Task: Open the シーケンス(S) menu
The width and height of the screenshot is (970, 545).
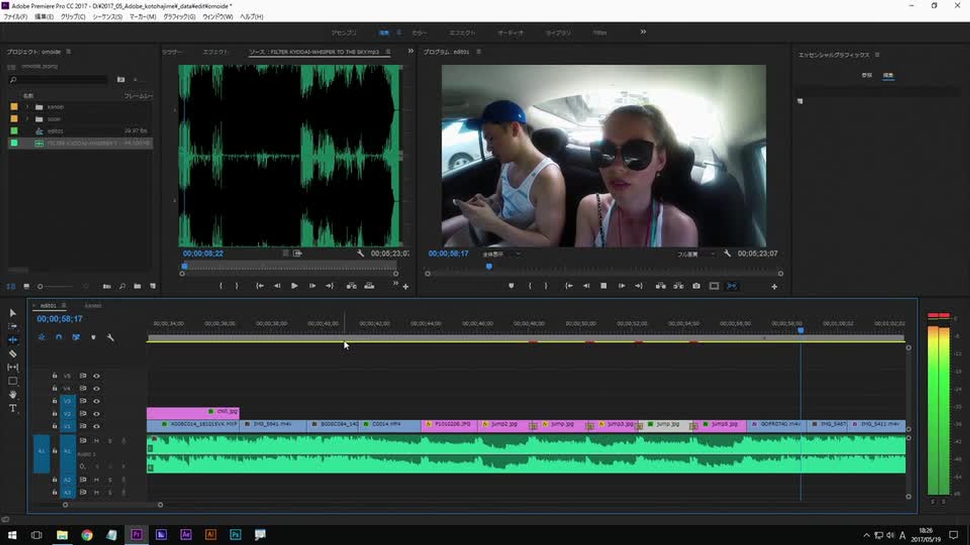Action: coord(107,17)
